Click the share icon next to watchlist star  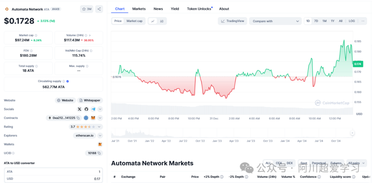click(99, 9)
